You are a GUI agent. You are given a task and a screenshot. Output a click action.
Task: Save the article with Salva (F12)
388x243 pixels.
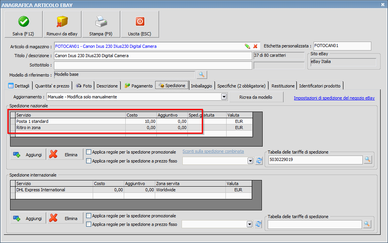point(24,24)
